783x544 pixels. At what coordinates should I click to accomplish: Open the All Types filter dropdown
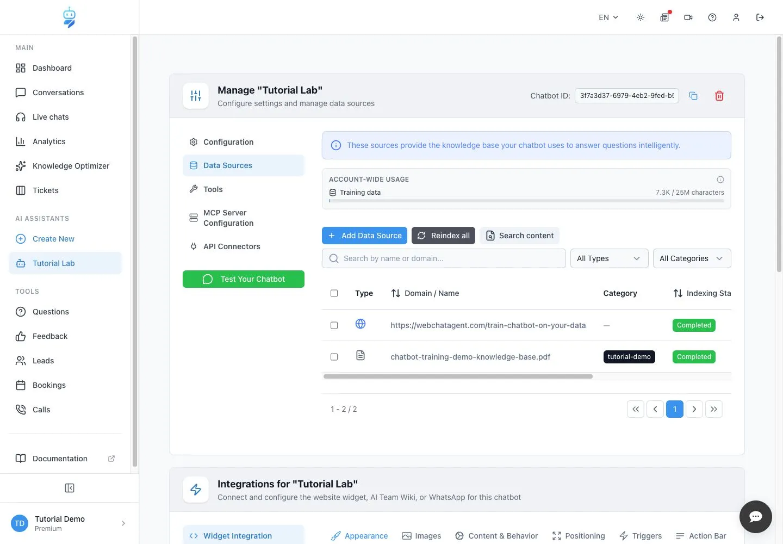click(609, 258)
